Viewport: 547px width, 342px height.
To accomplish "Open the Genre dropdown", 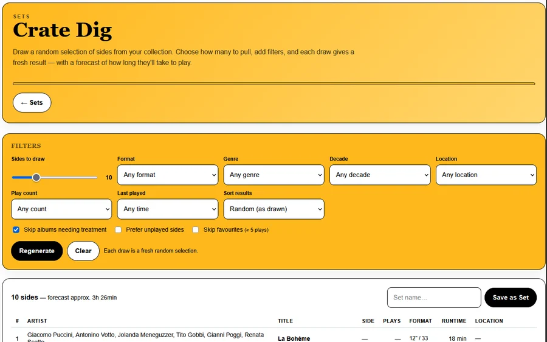I will coord(274,175).
